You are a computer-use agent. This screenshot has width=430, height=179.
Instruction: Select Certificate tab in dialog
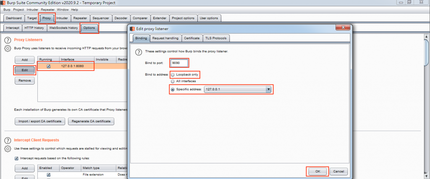pos(191,38)
